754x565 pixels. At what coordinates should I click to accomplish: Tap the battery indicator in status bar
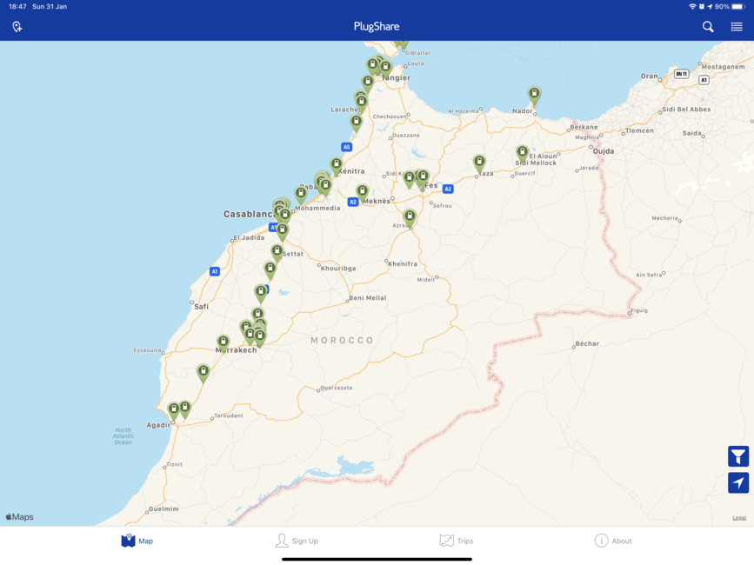737,7
